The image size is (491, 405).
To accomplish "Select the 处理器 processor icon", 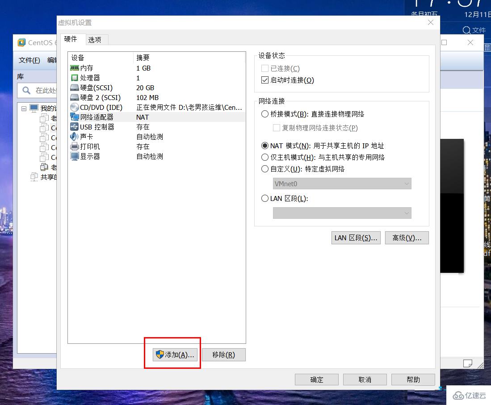I will 75,78.
